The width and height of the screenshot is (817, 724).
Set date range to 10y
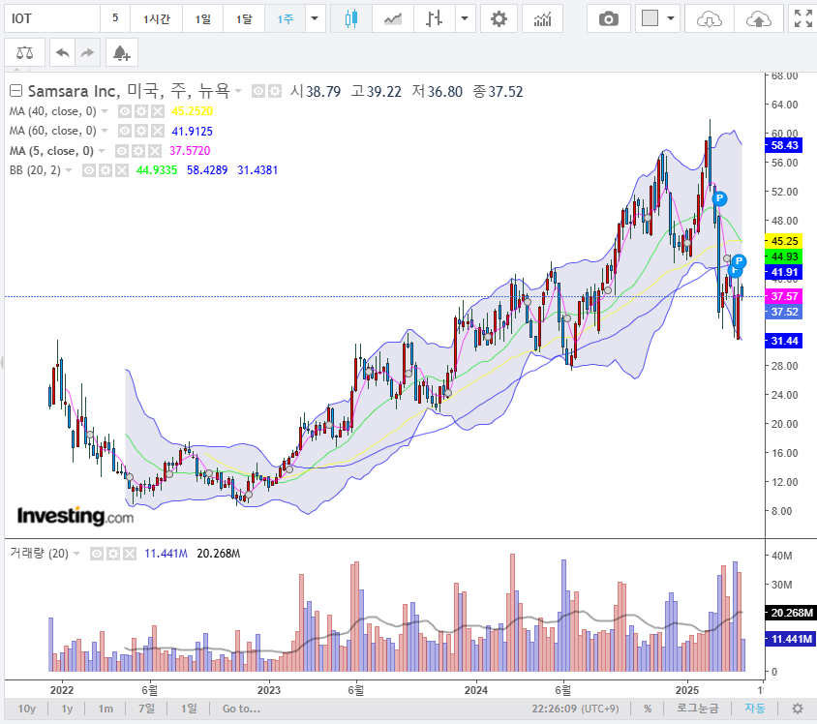point(26,709)
